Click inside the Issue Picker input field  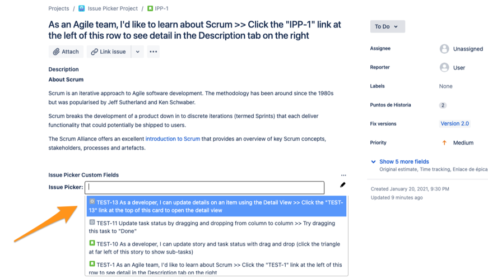[x=205, y=187]
